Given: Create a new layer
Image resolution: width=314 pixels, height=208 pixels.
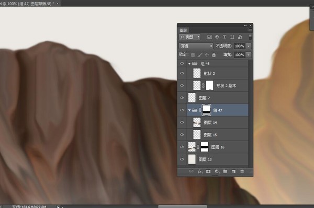Looking at the screenshot, I should 234,171.
